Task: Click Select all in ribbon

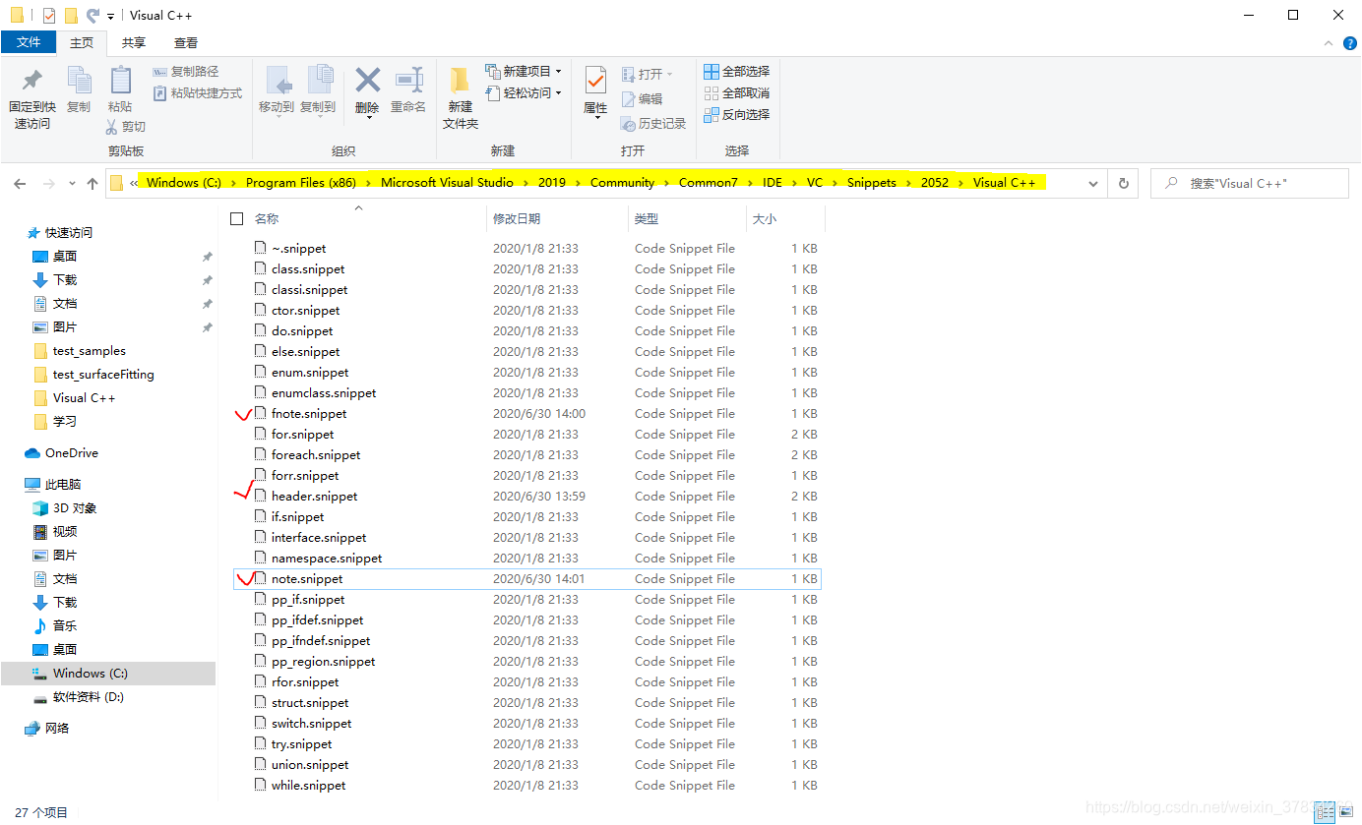Action: [x=737, y=72]
